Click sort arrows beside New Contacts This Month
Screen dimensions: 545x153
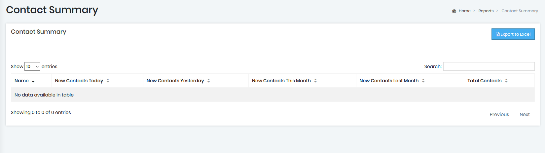click(315, 81)
